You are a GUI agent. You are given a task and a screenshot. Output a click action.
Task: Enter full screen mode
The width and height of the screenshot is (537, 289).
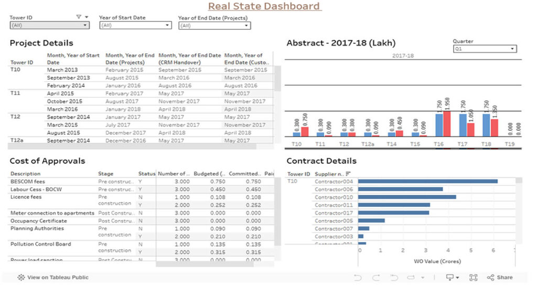point(473,277)
